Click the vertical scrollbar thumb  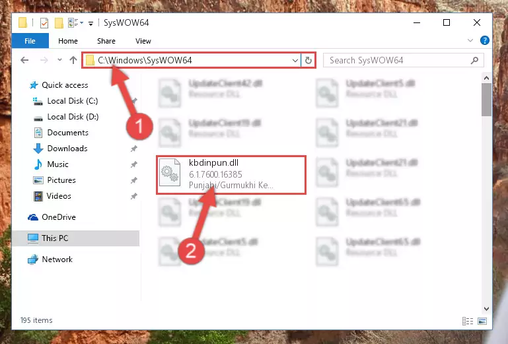pyautogui.click(x=486, y=100)
